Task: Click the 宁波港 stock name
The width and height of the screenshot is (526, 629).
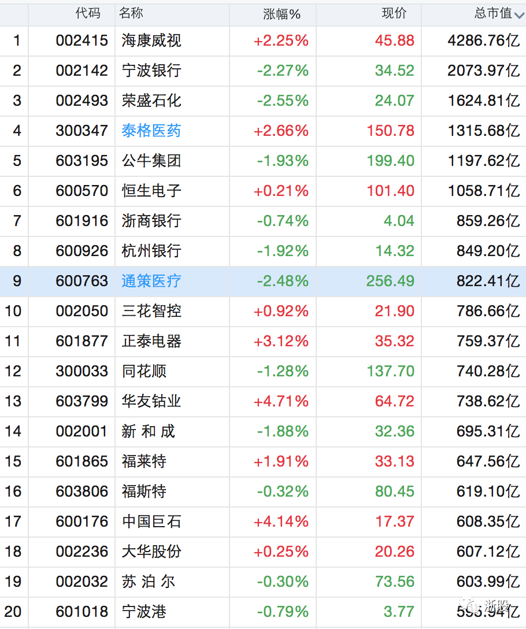Action: point(144,612)
